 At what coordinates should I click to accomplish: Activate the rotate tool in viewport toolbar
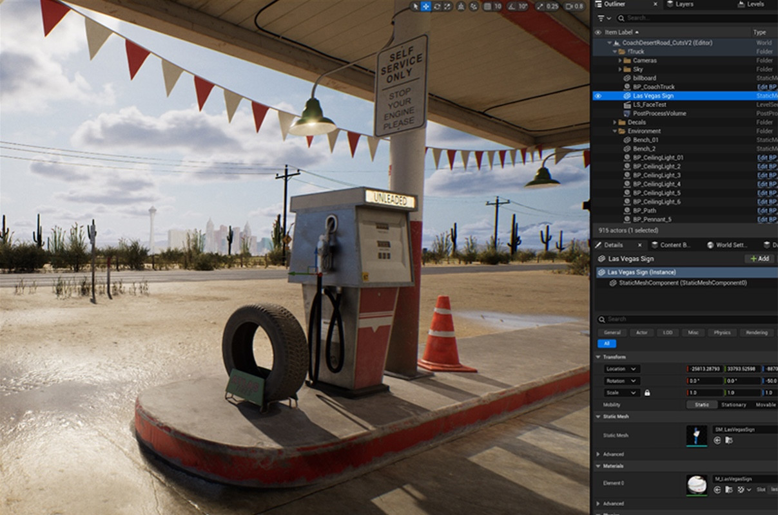click(437, 6)
